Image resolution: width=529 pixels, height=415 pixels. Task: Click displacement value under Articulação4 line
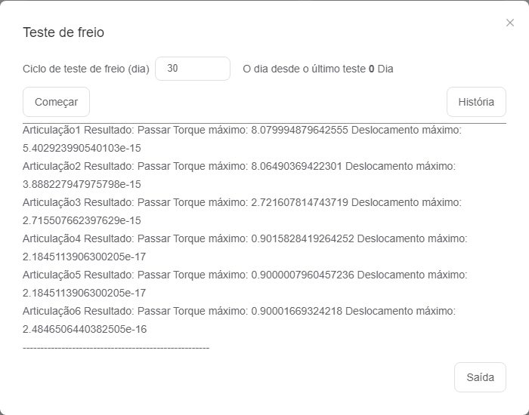[x=85, y=257]
